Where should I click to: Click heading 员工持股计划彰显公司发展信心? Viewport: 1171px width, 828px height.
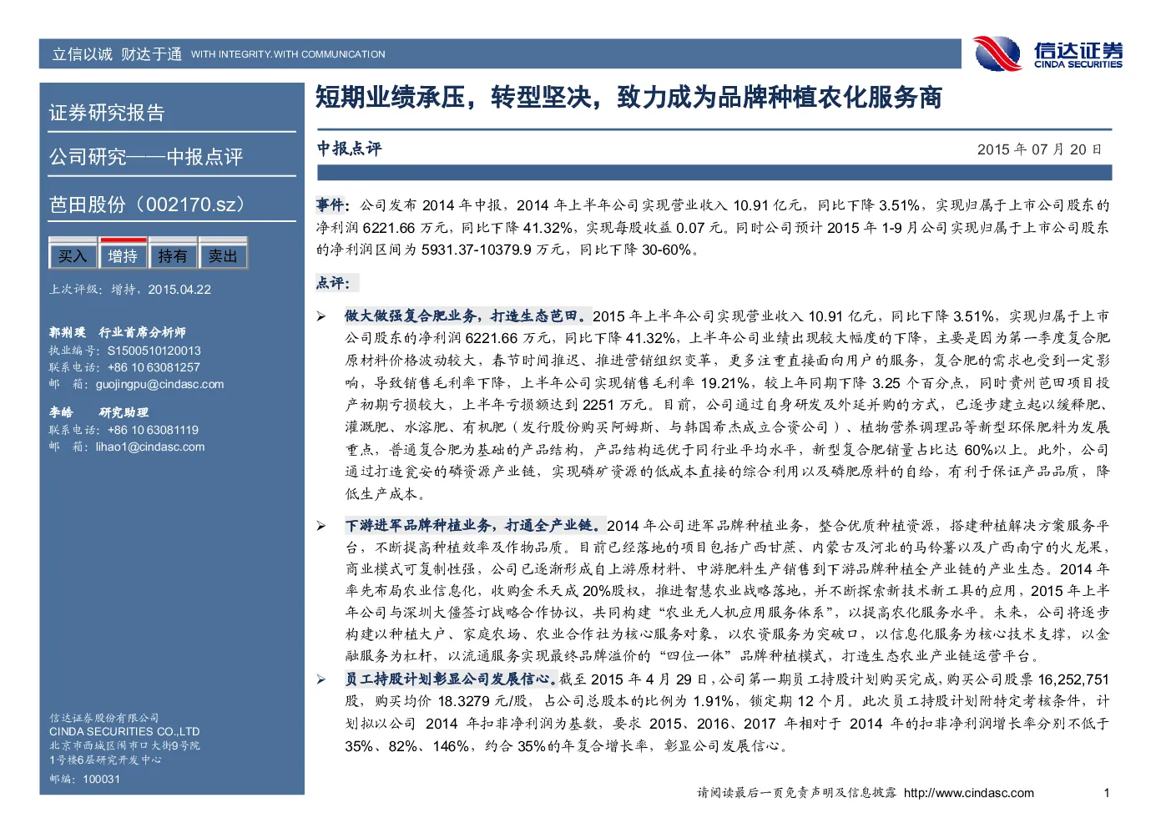451,679
